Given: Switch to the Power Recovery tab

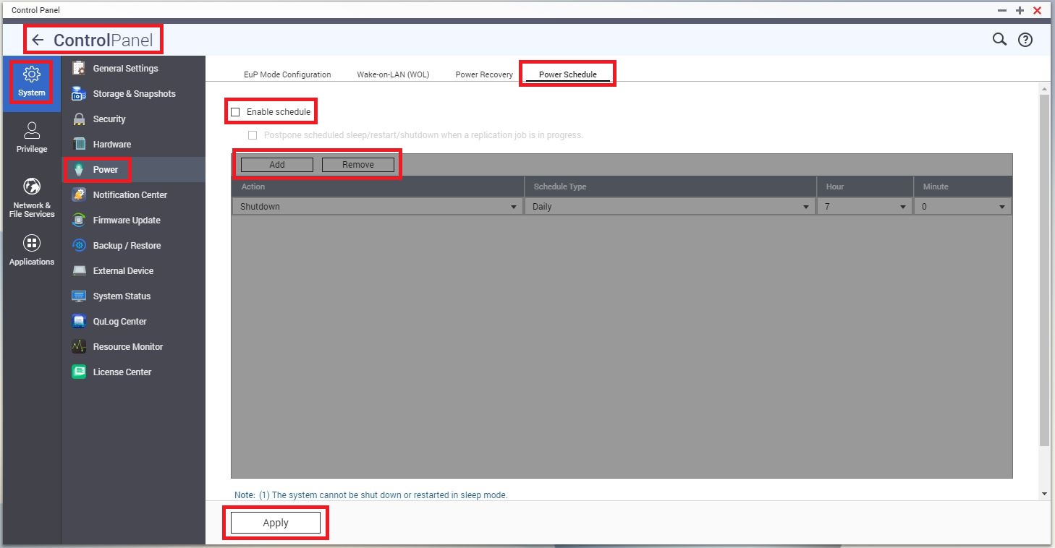Looking at the screenshot, I should [x=484, y=74].
